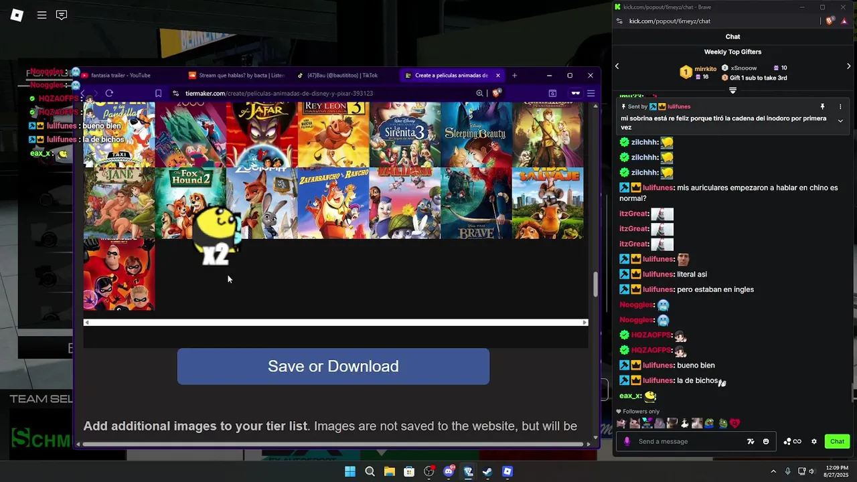Click the Roblox logo icon
The height and width of the screenshot is (482, 857).
point(17,15)
